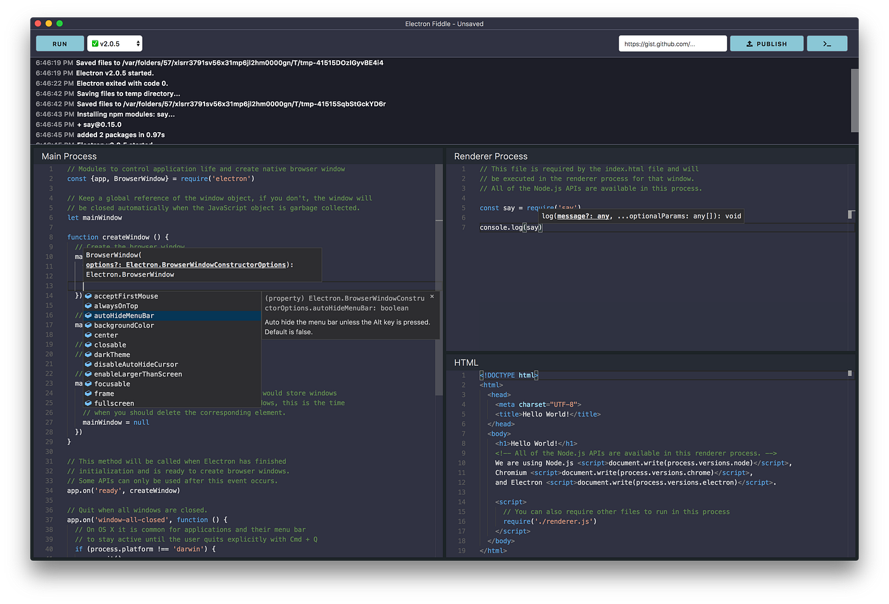Click the Main Process panel title
This screenshot has height=604, width=889.
[69, 156]
